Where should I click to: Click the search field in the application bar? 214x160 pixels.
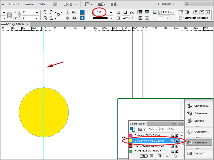pyautogui.click(x=199, y=4)
